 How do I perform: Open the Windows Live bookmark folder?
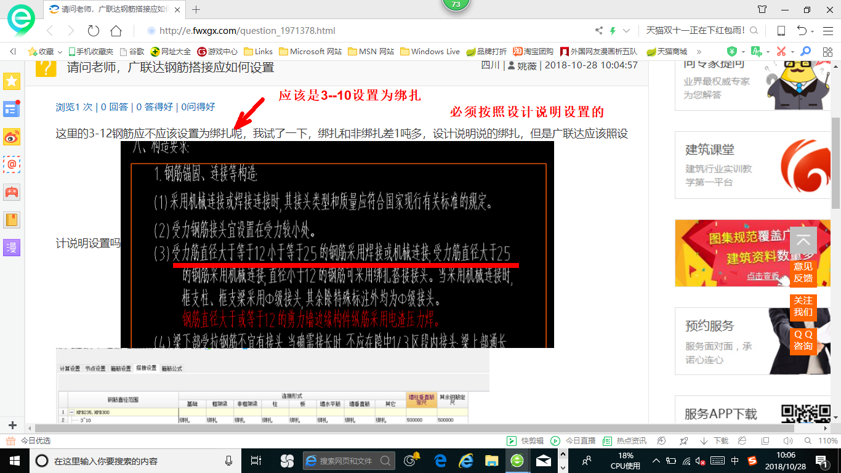[430, 52]
